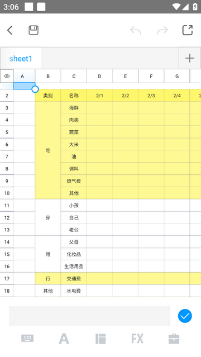201x357 pixels.
Task: Select column G header
Action: point(177,77)
